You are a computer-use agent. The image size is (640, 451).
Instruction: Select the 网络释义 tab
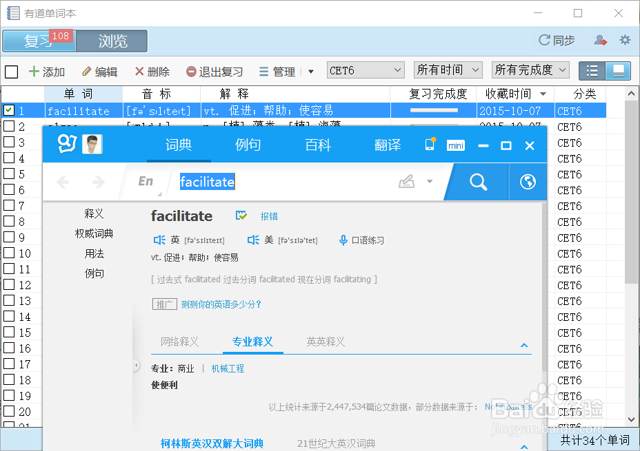click(x=179, y=342)
